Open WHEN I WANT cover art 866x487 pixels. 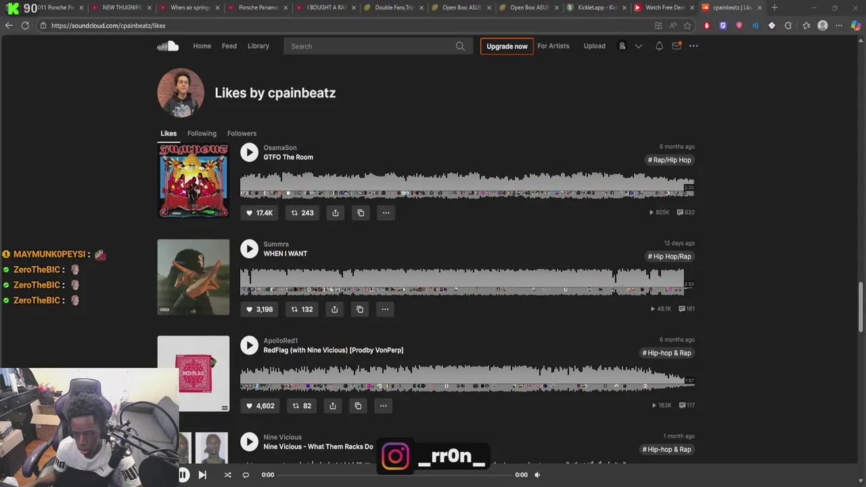click(193, 277)
